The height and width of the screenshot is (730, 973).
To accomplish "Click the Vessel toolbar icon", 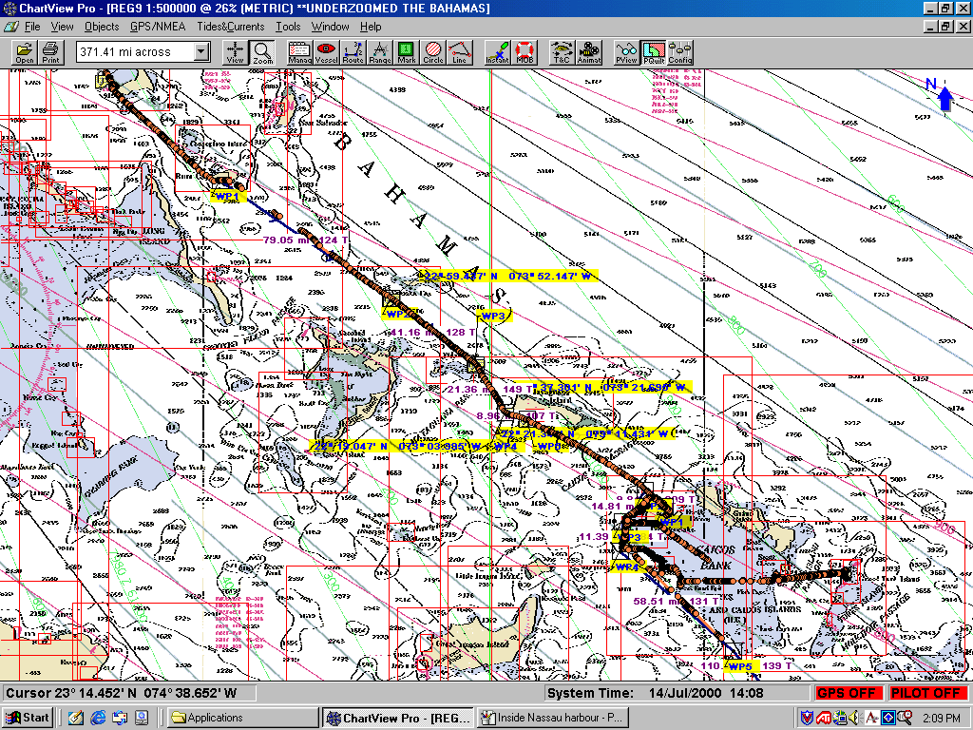I will pos(327,53).
